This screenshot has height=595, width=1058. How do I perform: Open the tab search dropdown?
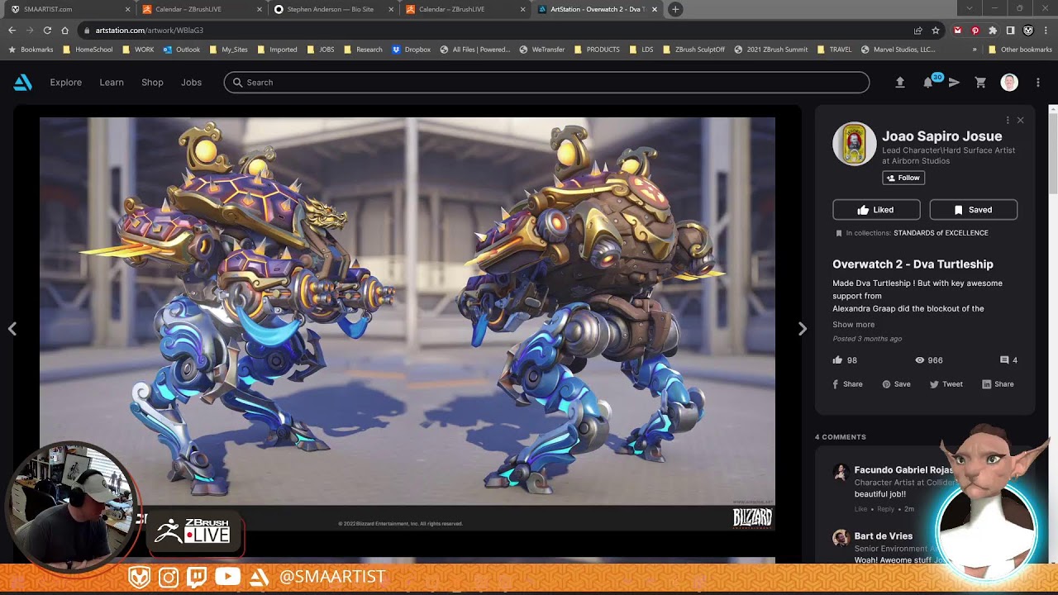pyautogui.click(x=970, y=8)
